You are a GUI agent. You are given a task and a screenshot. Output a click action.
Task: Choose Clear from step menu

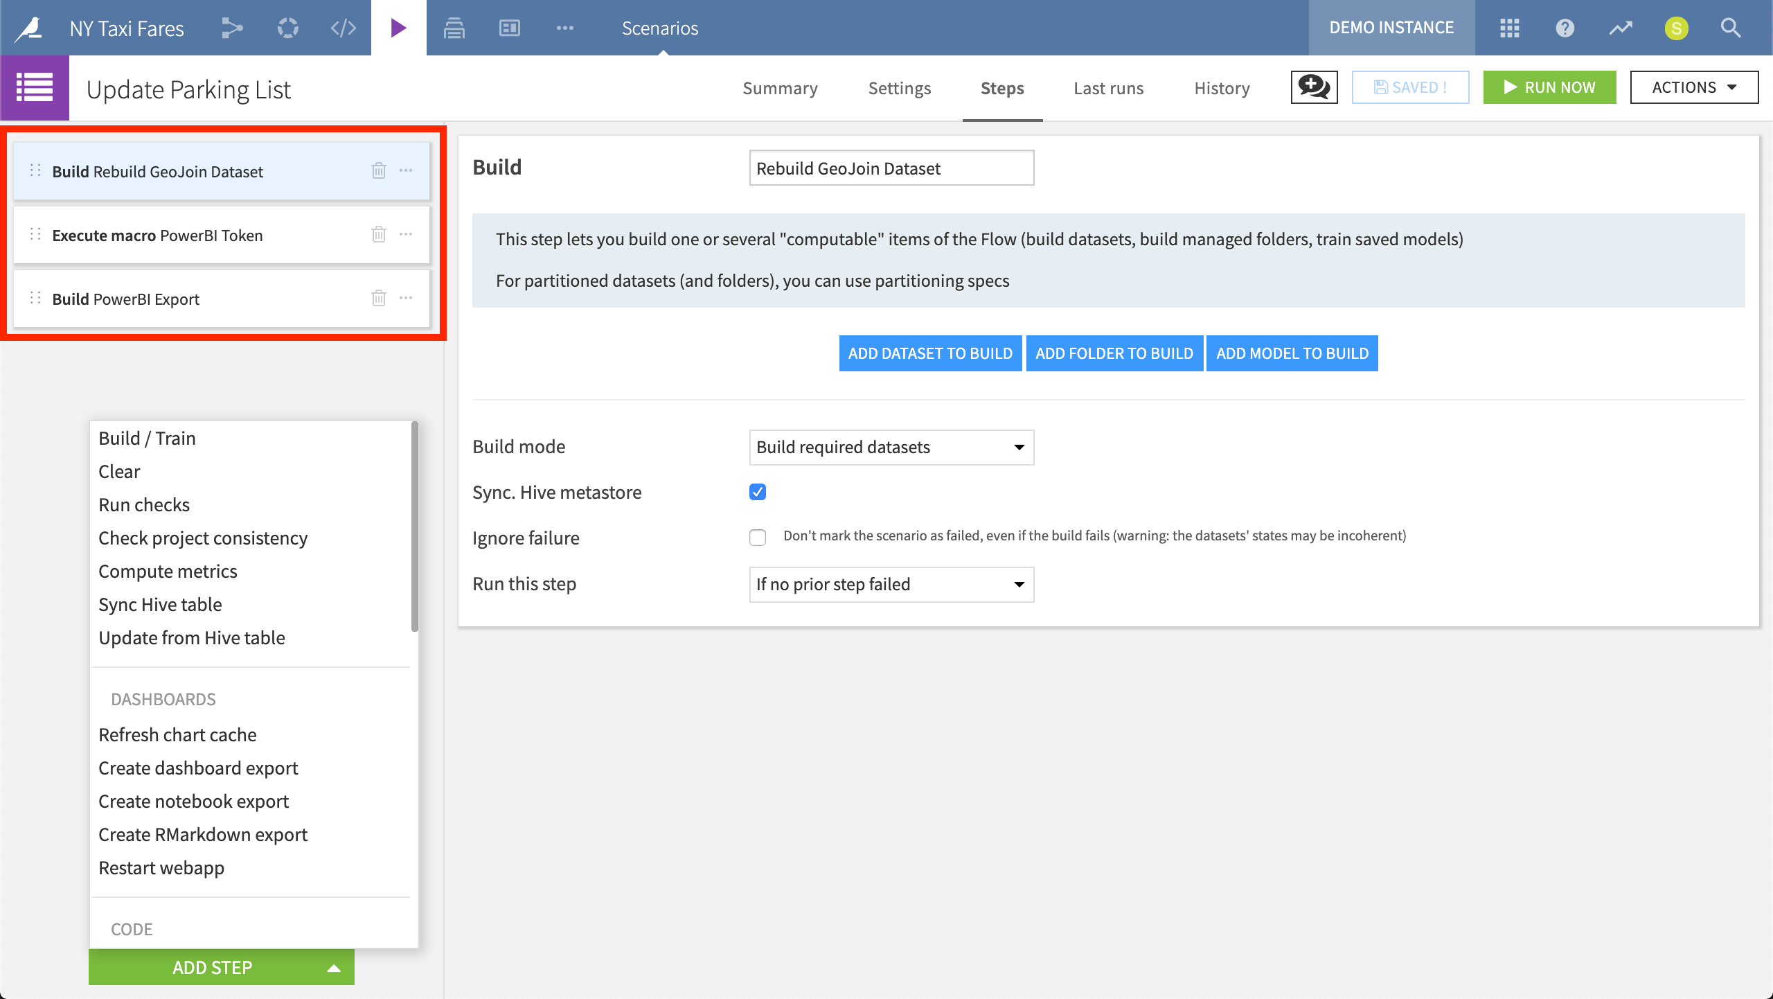(x=119, y=471)
